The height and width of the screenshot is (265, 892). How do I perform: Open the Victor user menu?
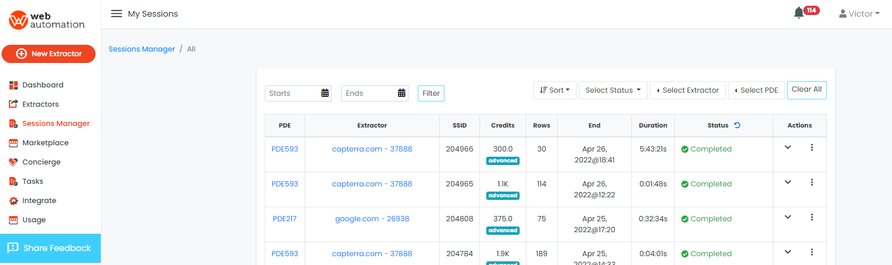coord(859,14)
